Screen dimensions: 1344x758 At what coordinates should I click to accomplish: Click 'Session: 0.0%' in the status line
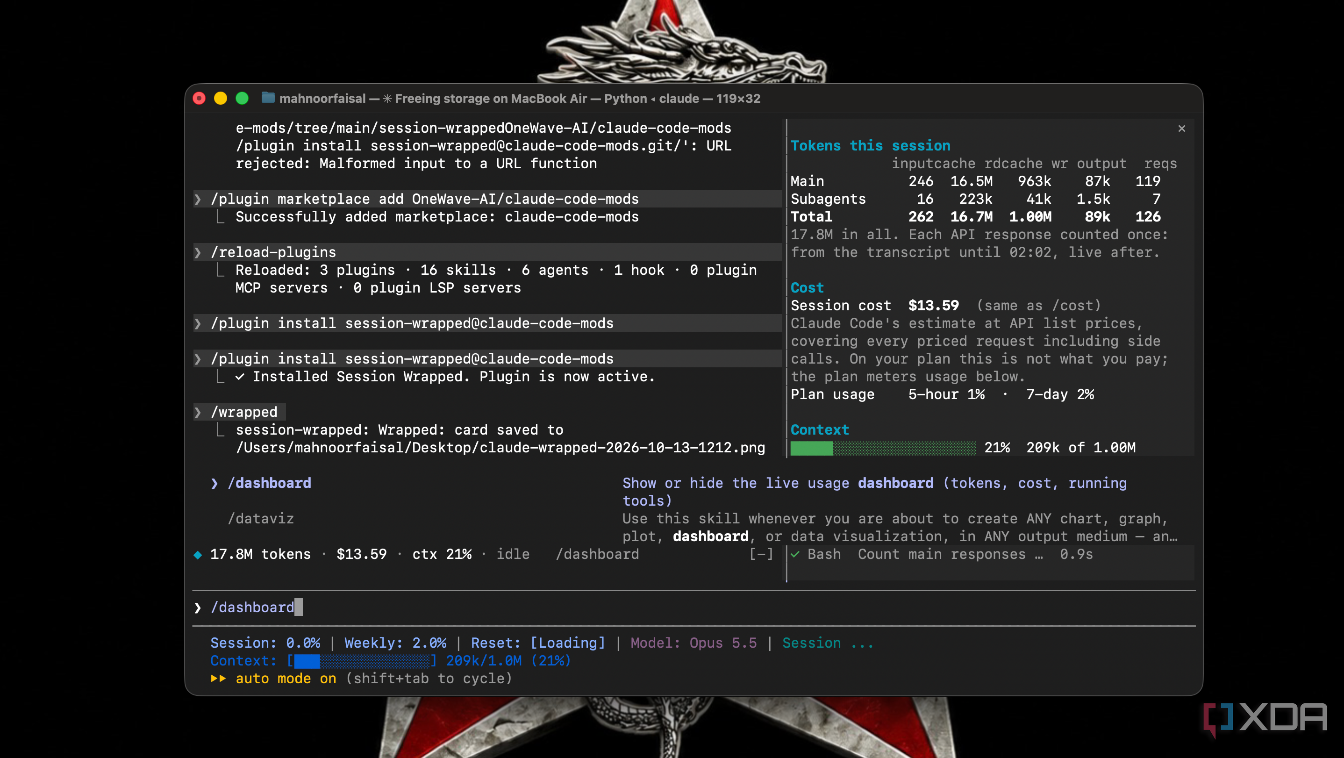(x=265, y=643)
